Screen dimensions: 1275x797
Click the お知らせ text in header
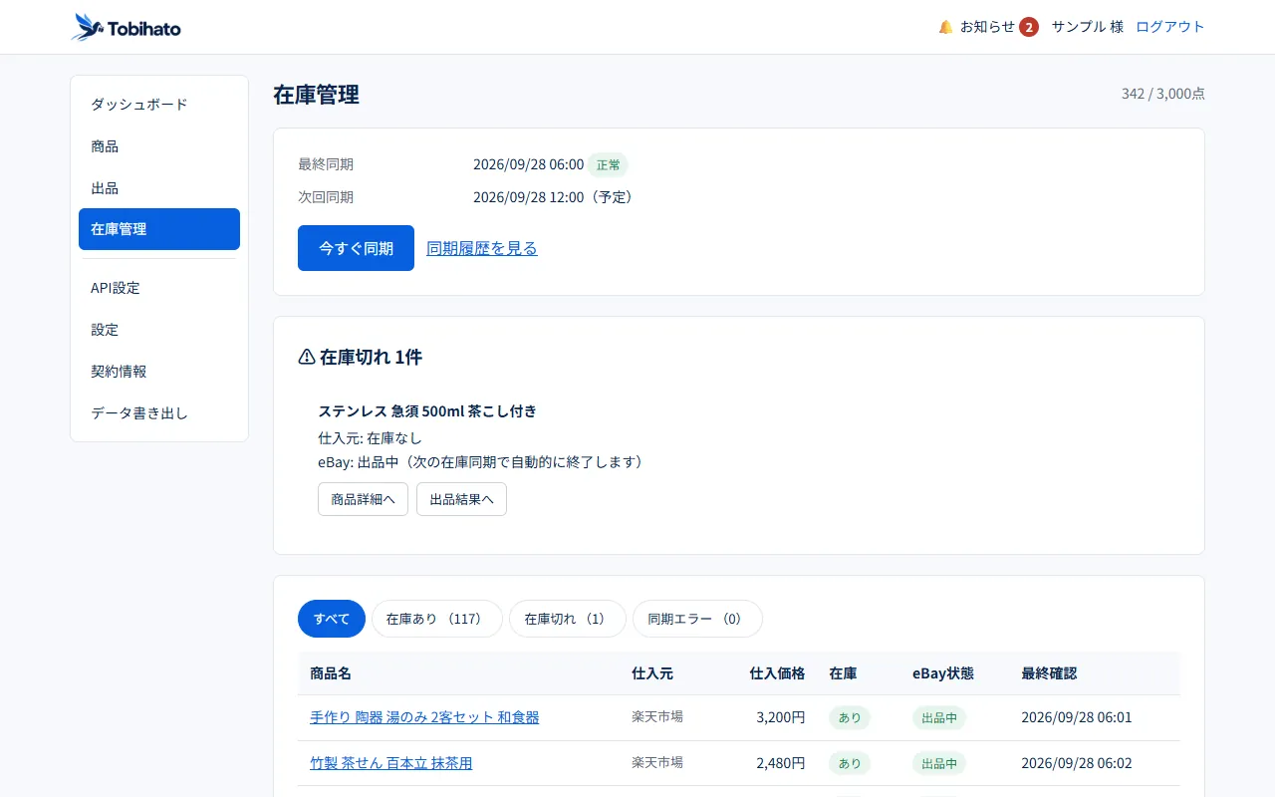[x=987, y=27]
